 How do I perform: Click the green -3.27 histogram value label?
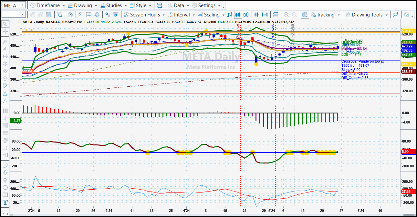[16, 121]
